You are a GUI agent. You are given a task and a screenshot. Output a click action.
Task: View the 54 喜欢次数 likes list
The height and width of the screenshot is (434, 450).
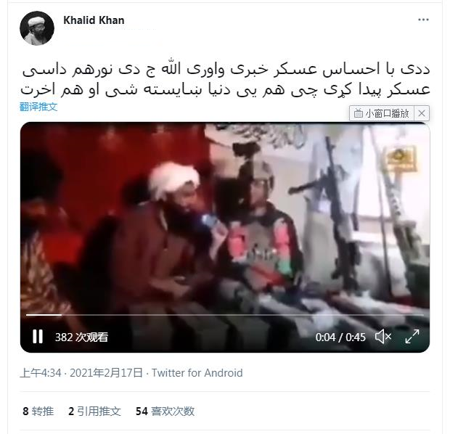pyautogui.click(x=165, y=411)
